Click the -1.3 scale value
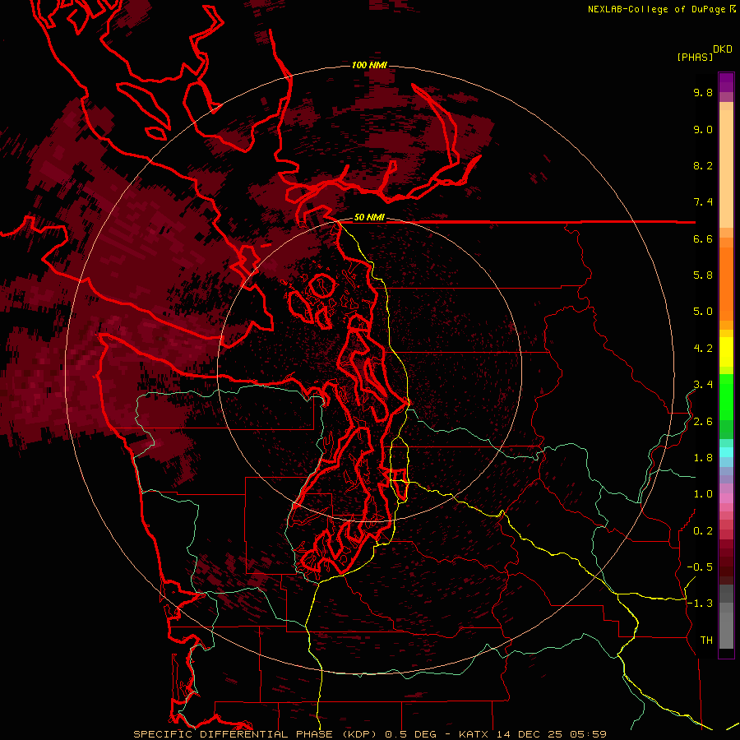This screenshot has height=740, width=740. point(700,604)
